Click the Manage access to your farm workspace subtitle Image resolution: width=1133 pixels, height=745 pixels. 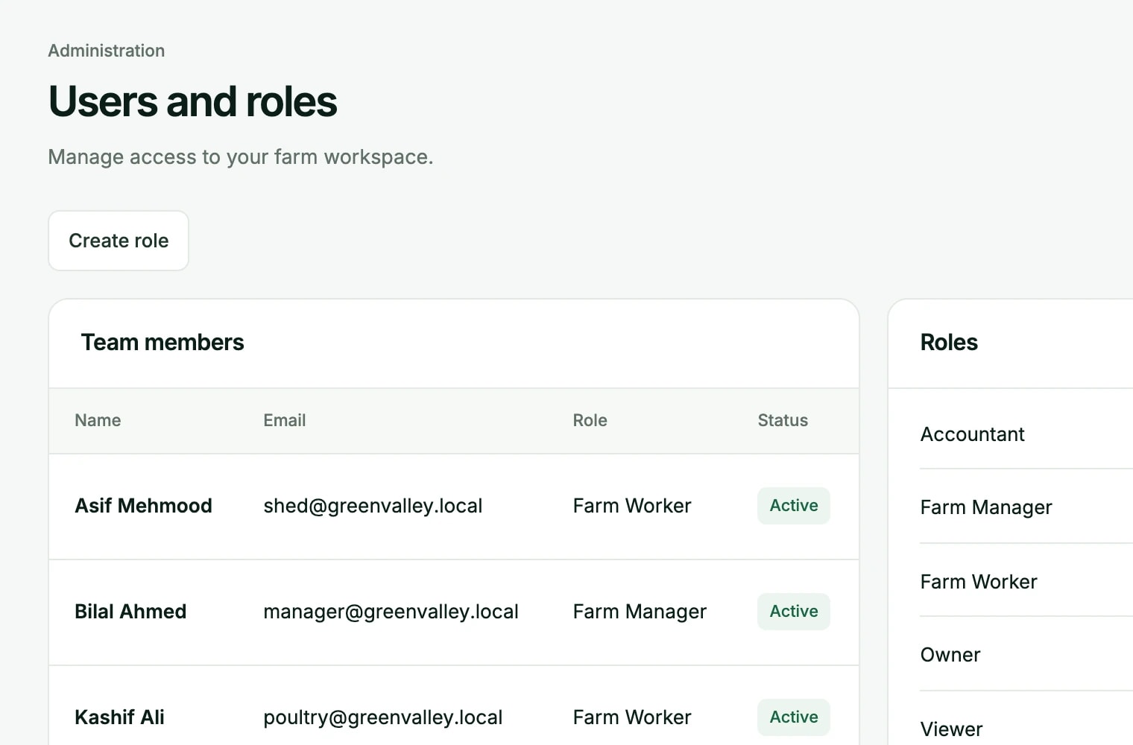coord(241,157)
